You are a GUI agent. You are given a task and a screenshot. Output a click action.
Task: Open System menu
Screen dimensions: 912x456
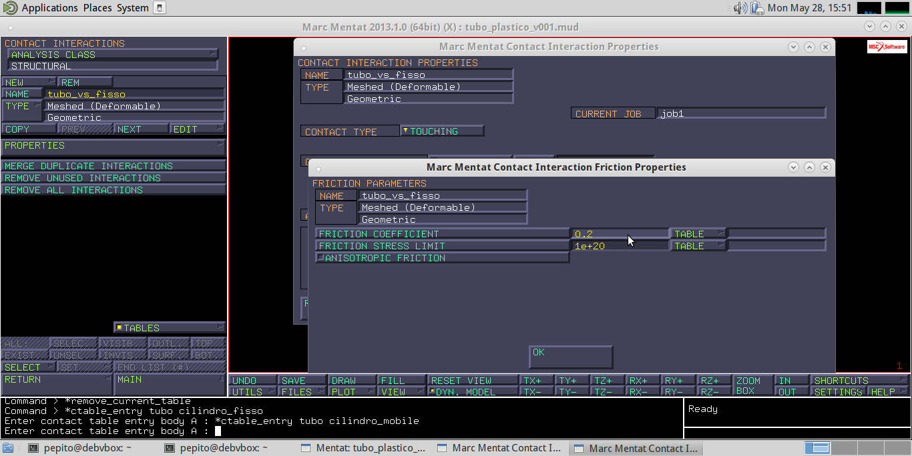132,8
